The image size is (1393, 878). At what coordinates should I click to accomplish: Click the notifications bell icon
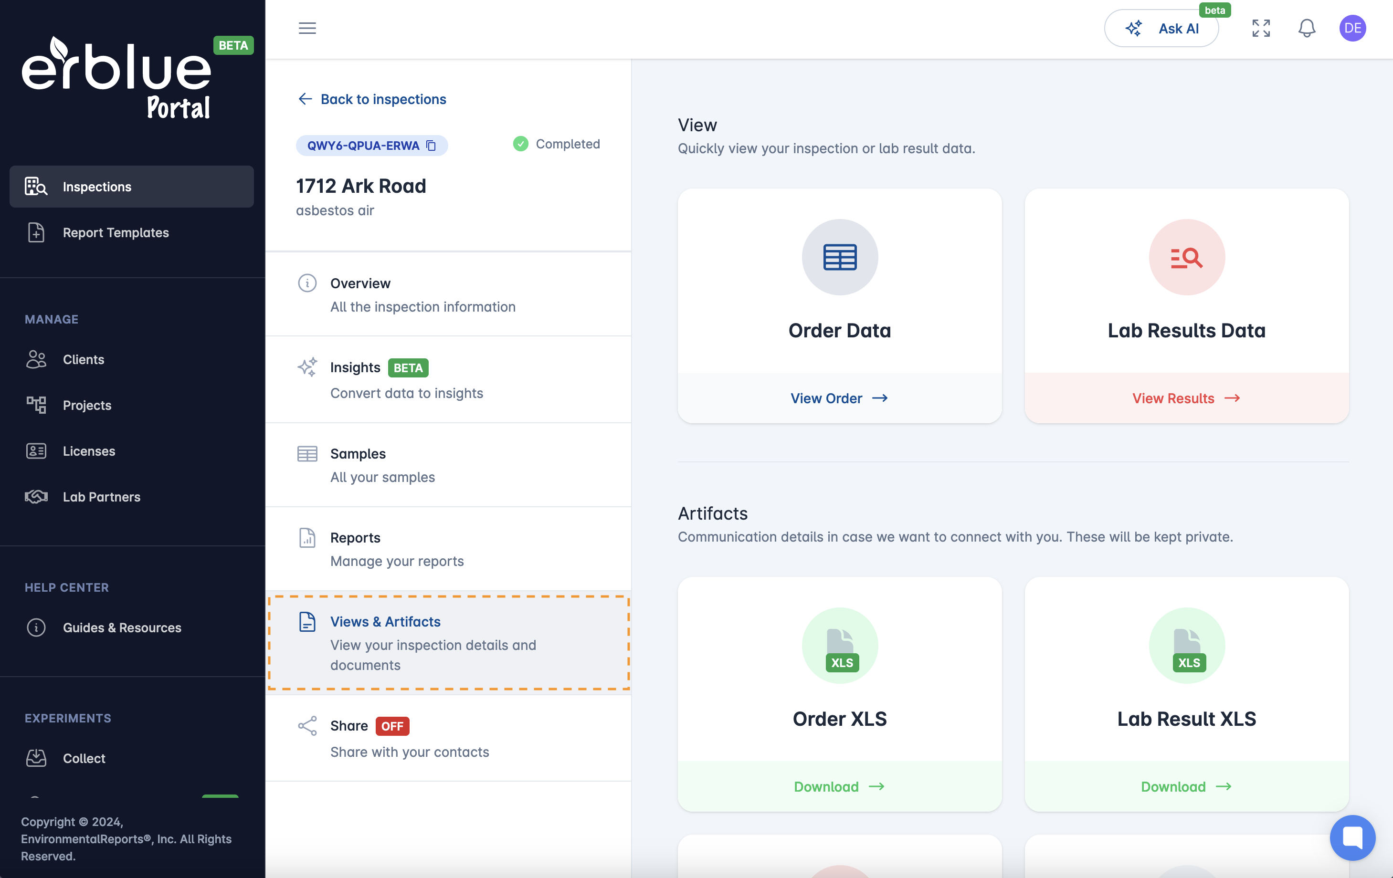tap(1307, 27)
